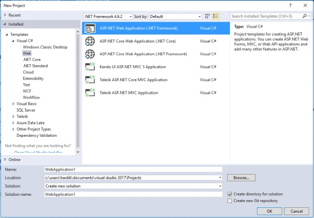314x218 pixels.
Task: Click the Browse... button
Action: pos(241,178)
